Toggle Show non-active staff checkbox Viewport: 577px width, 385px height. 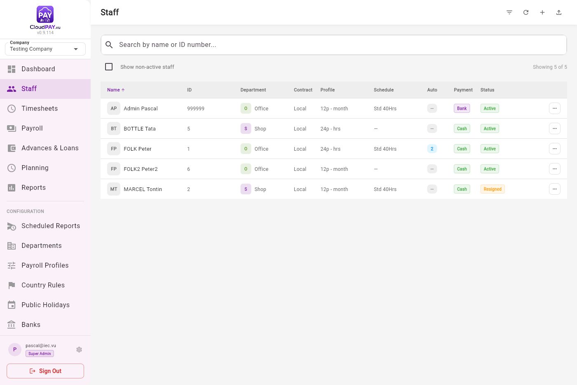[109, 67]
